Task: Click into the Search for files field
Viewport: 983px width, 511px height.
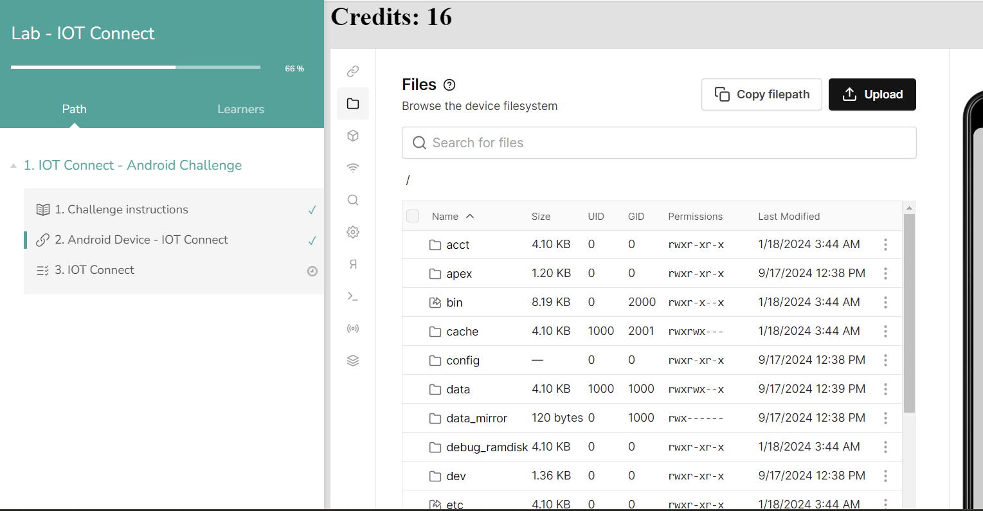Action: coord(659,143)
